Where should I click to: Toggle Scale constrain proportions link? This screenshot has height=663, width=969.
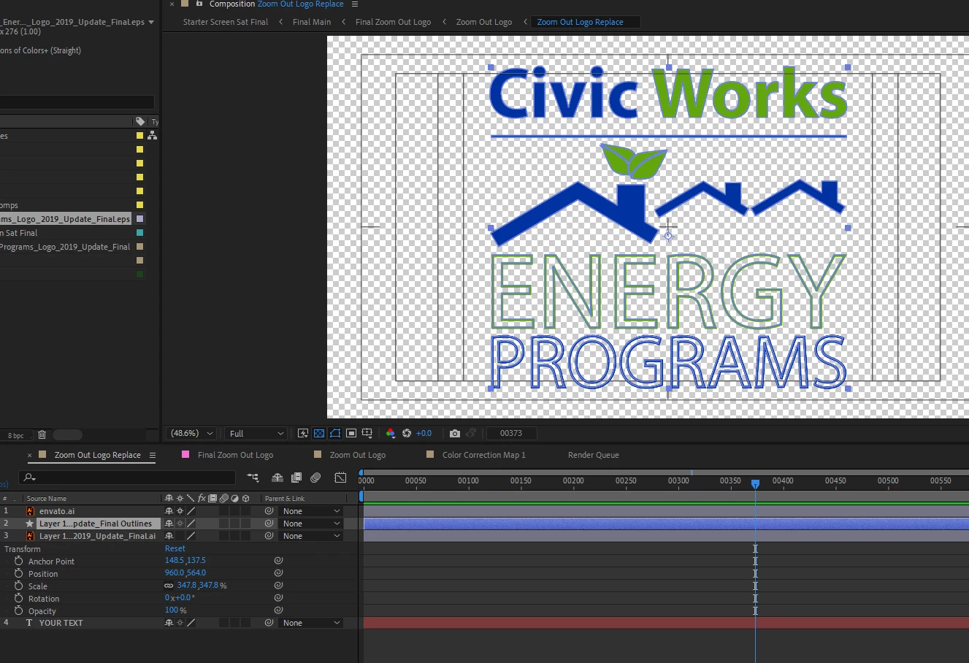pos(169,586)
